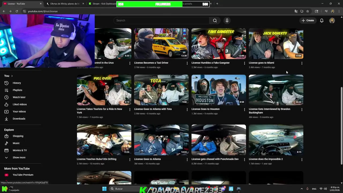Viewport: 343px width, 193px height.
Task: Open the taskbar clock showing 8:35 p.m.
Action: 335,189
